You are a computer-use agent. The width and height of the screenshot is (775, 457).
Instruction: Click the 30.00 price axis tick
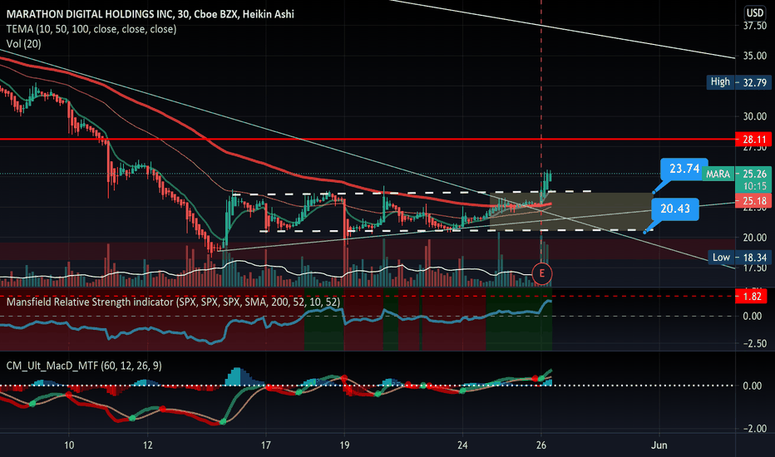pos(755,116)
